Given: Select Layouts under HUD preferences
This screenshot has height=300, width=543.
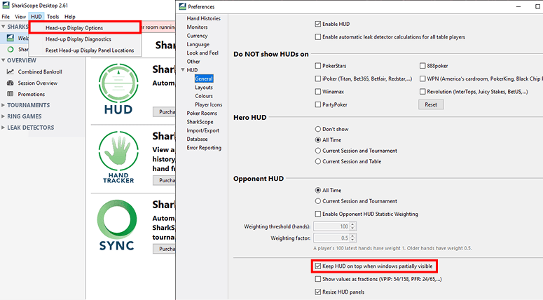Looking at the screenshot, I should click(204, 88).
